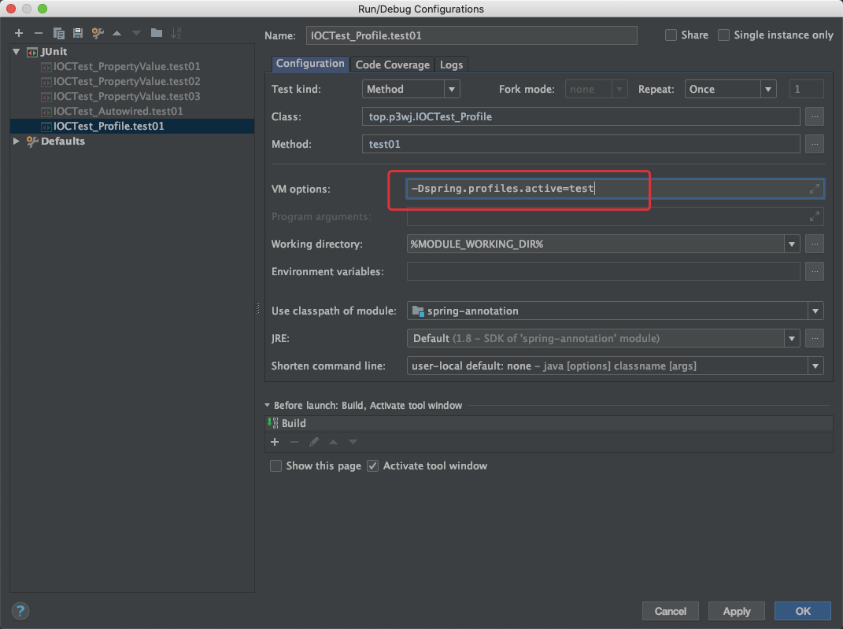The image size is (843, 629).
Task: Click the Environment variables field
Action: 603,271
